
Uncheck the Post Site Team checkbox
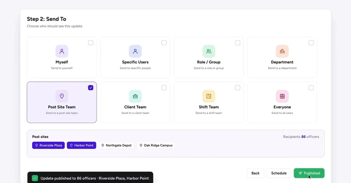[x=91, y=88]
